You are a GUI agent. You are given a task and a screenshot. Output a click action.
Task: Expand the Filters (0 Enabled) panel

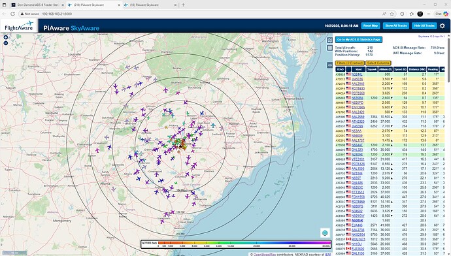point(350,63)
